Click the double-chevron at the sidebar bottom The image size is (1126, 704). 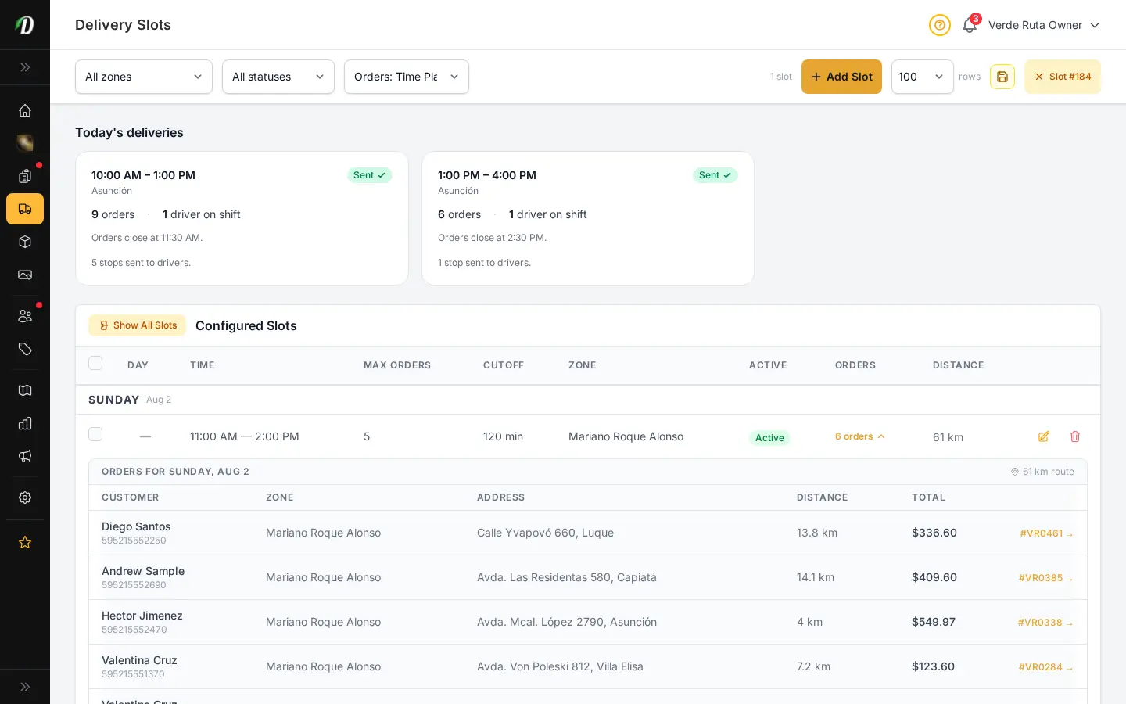coord(25,687)
